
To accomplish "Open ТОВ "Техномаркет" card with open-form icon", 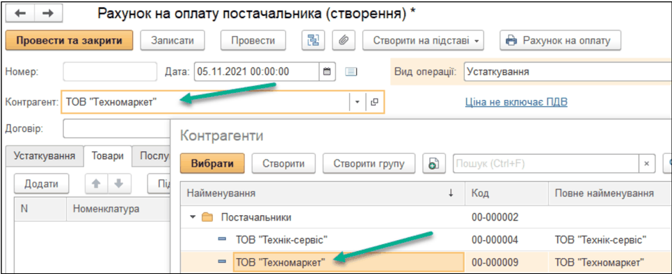I will 374,102.
